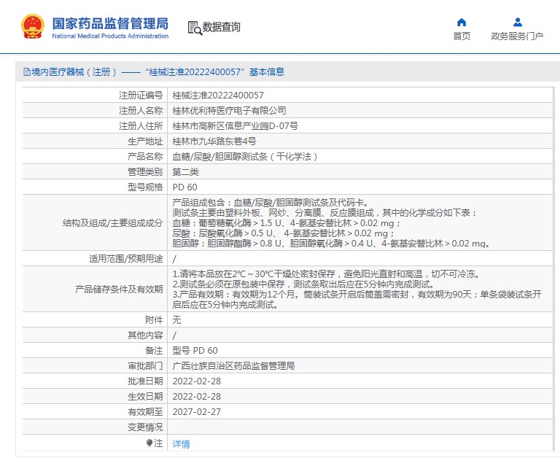Click the 政务服务门户 user icon
This screenshot has height=458, width=560.
click(x=518, y=23)
